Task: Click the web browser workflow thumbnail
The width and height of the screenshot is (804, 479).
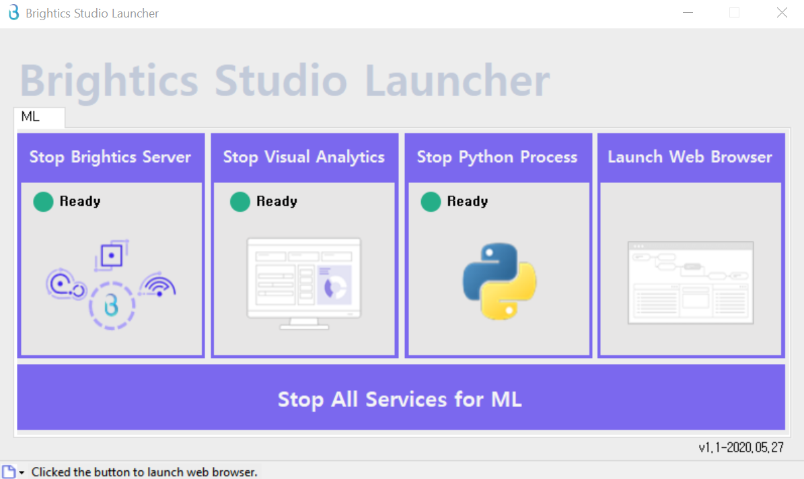Action: [x=691, y=283]
